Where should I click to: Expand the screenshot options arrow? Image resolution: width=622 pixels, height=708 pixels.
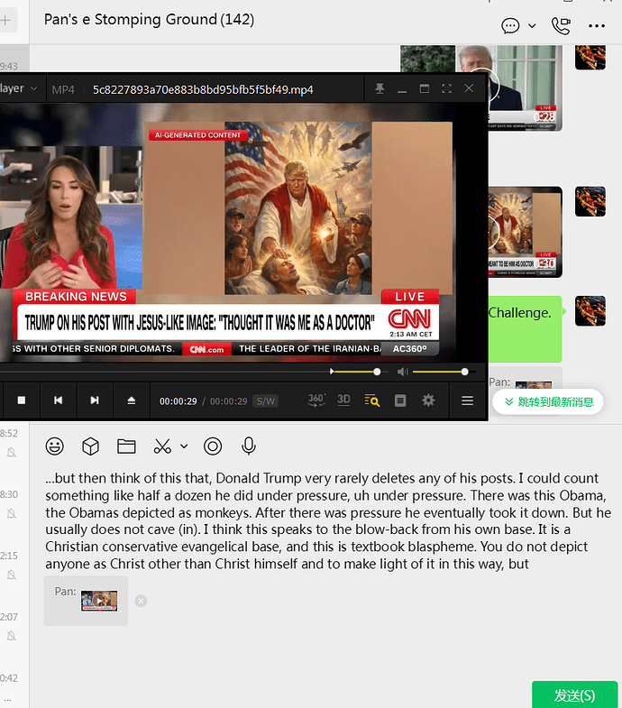pos(184,446)
